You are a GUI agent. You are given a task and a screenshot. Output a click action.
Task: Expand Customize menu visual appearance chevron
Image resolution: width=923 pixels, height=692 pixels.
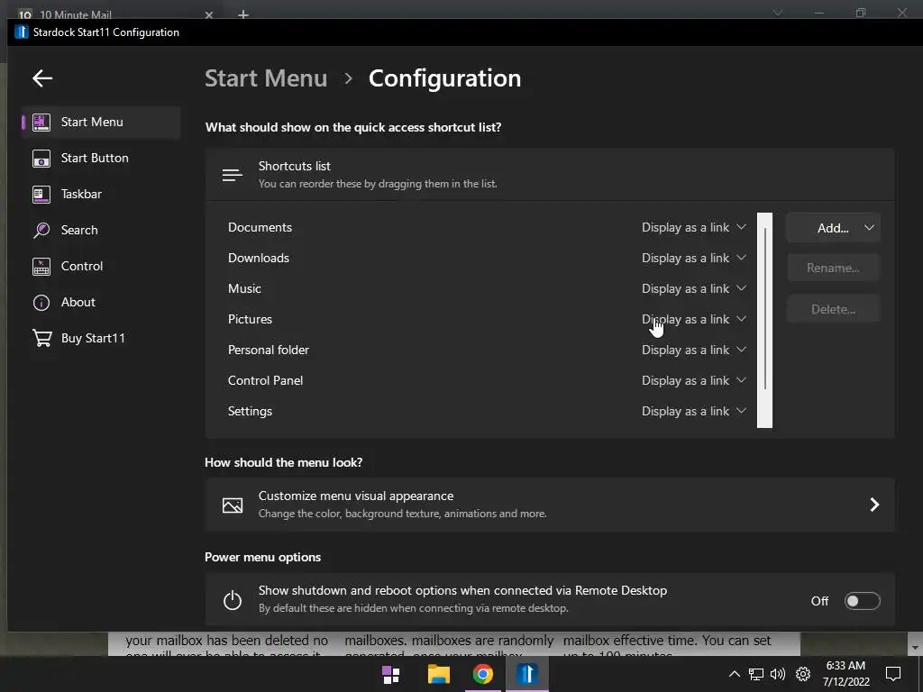[x=874, y=505]
